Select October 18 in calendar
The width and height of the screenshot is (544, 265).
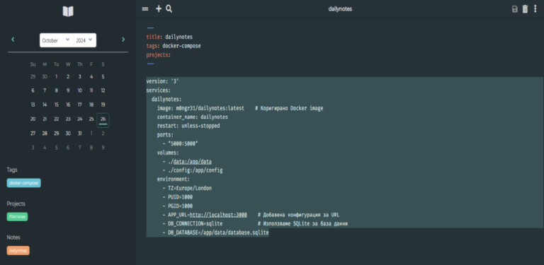[91, 105]
